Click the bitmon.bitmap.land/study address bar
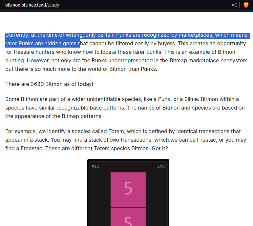Screen dimensions: 253x226 [x=32, y=5]
